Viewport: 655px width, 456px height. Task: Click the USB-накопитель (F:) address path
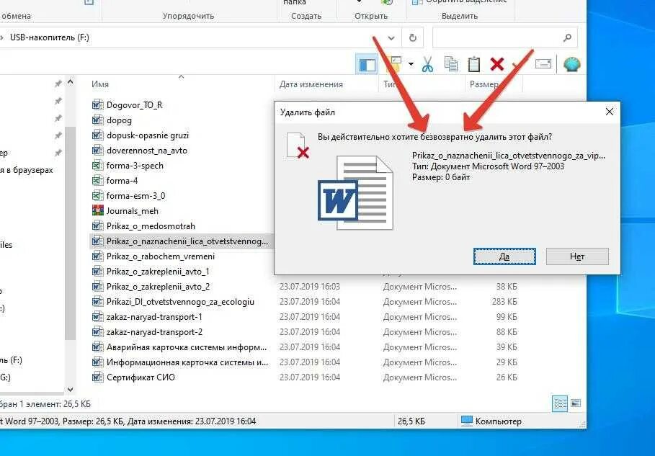pyautogui.click(x=49, y=37)
